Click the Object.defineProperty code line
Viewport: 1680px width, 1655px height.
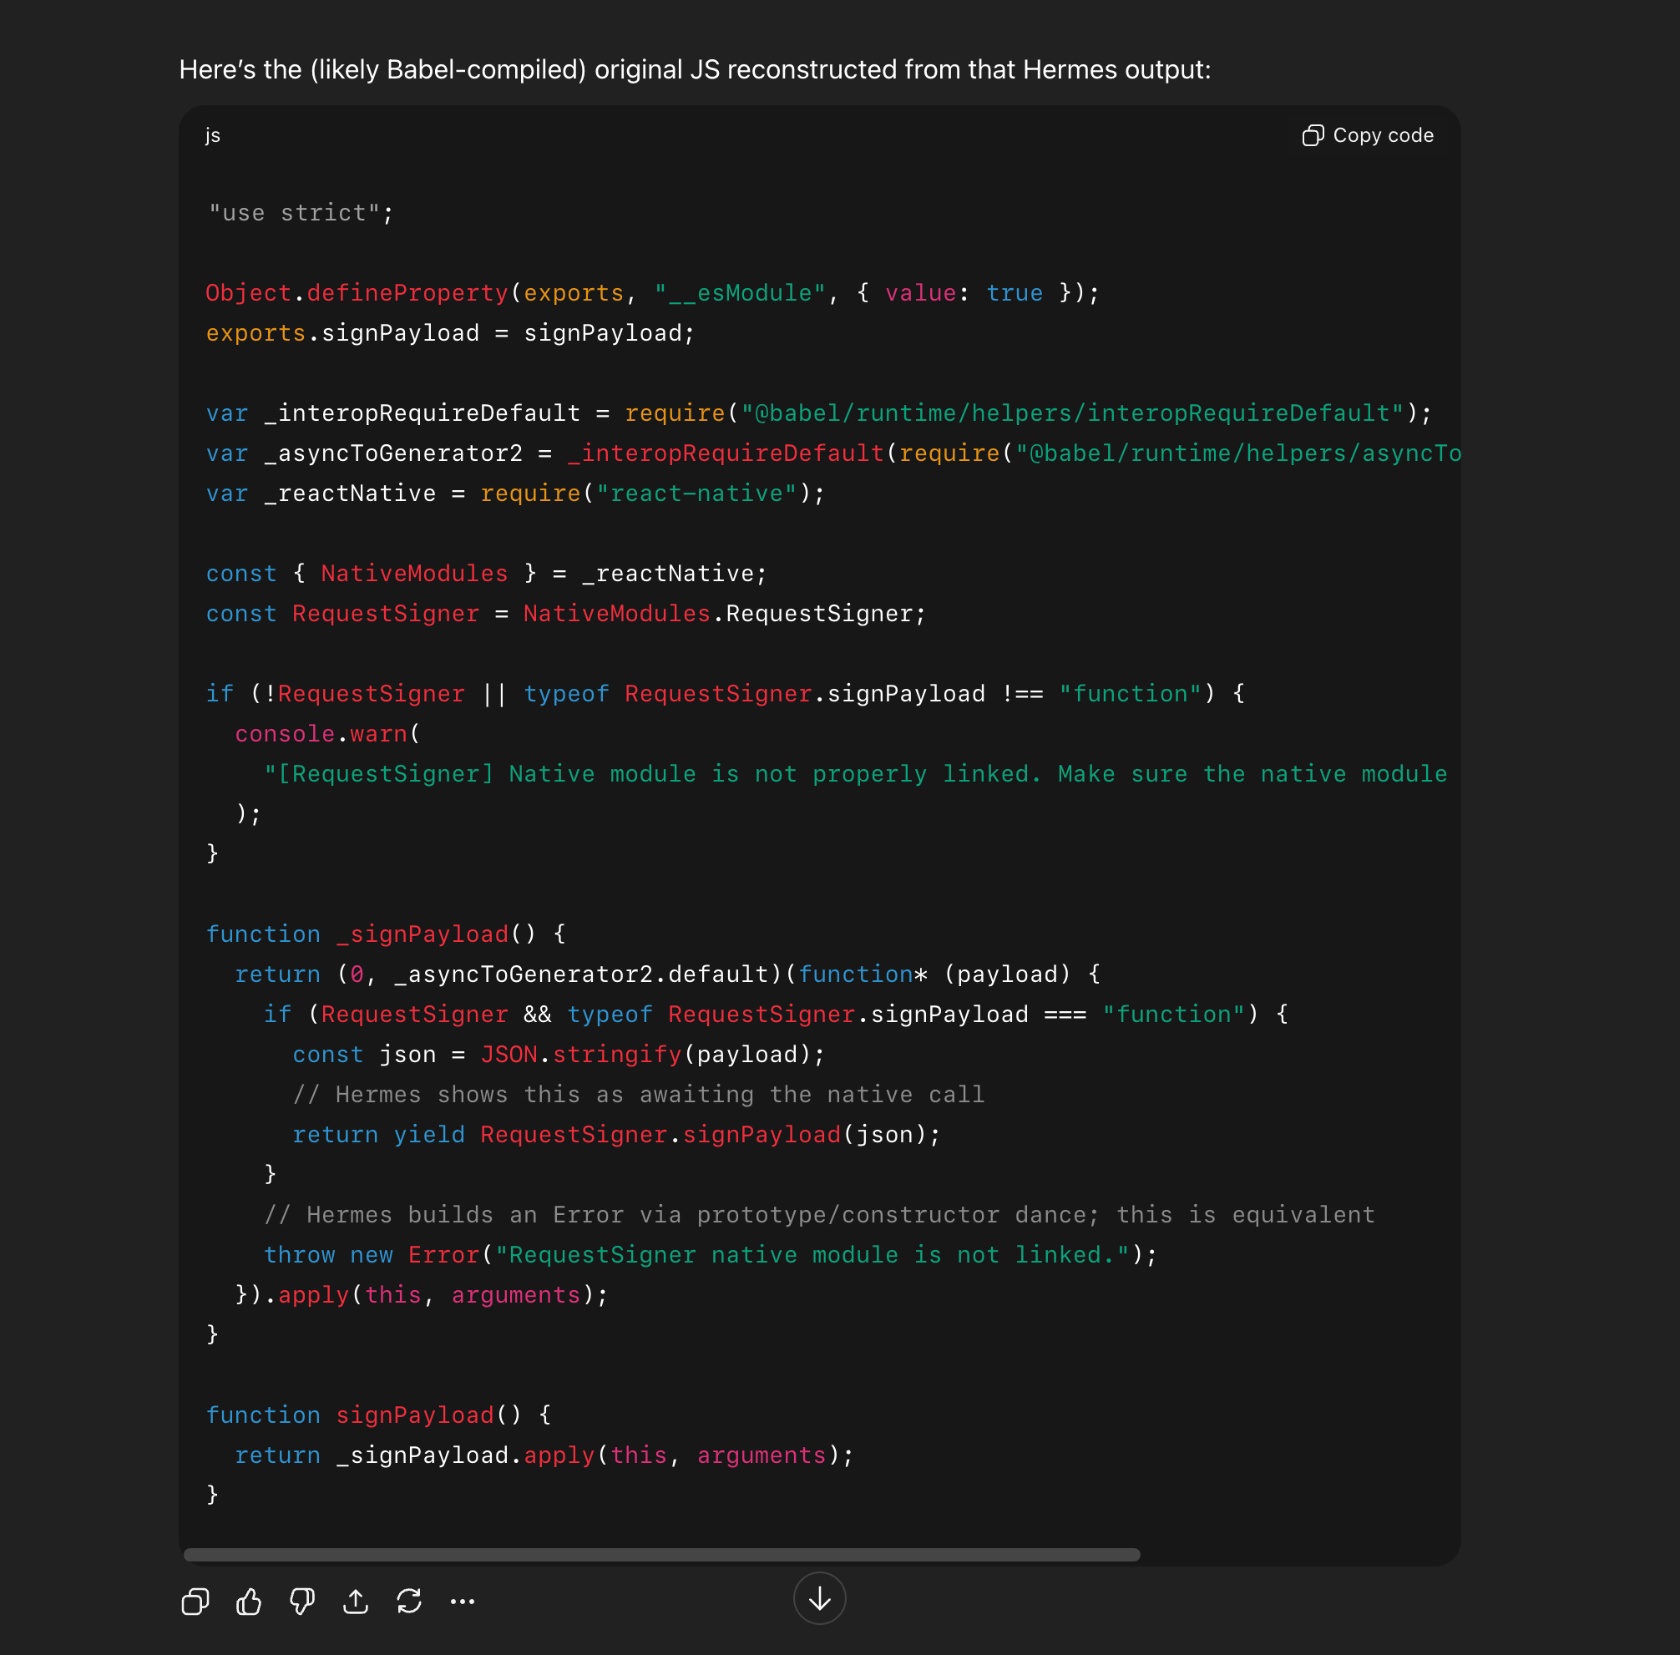(x=653, y=293)
